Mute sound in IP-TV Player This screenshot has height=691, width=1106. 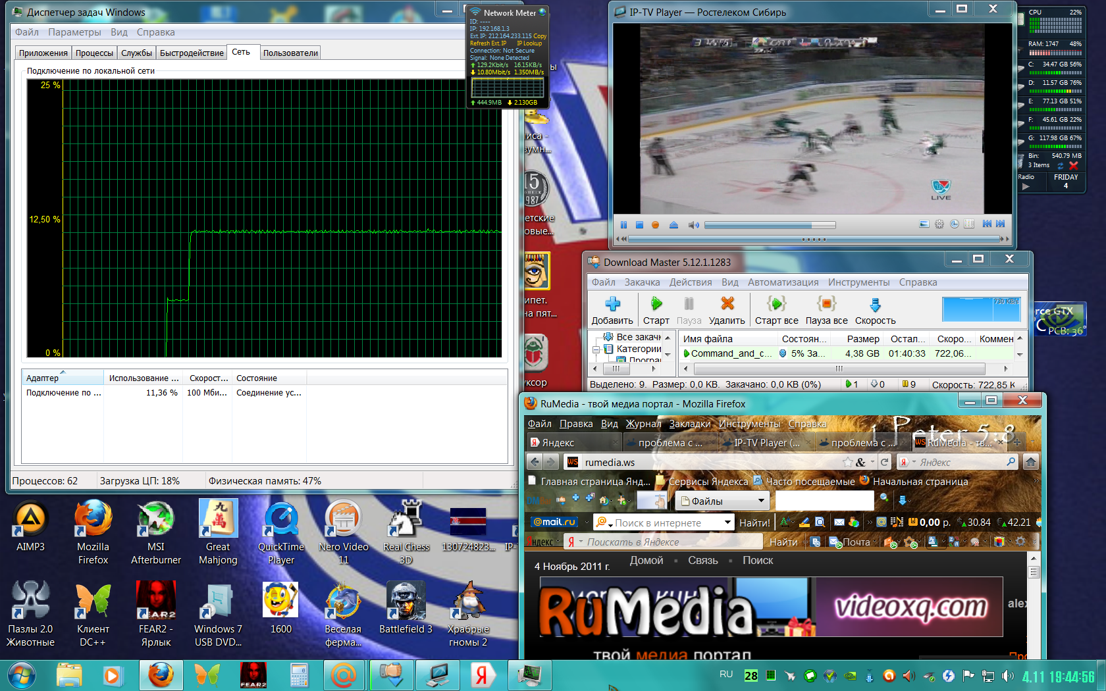[x=694, y=225]
